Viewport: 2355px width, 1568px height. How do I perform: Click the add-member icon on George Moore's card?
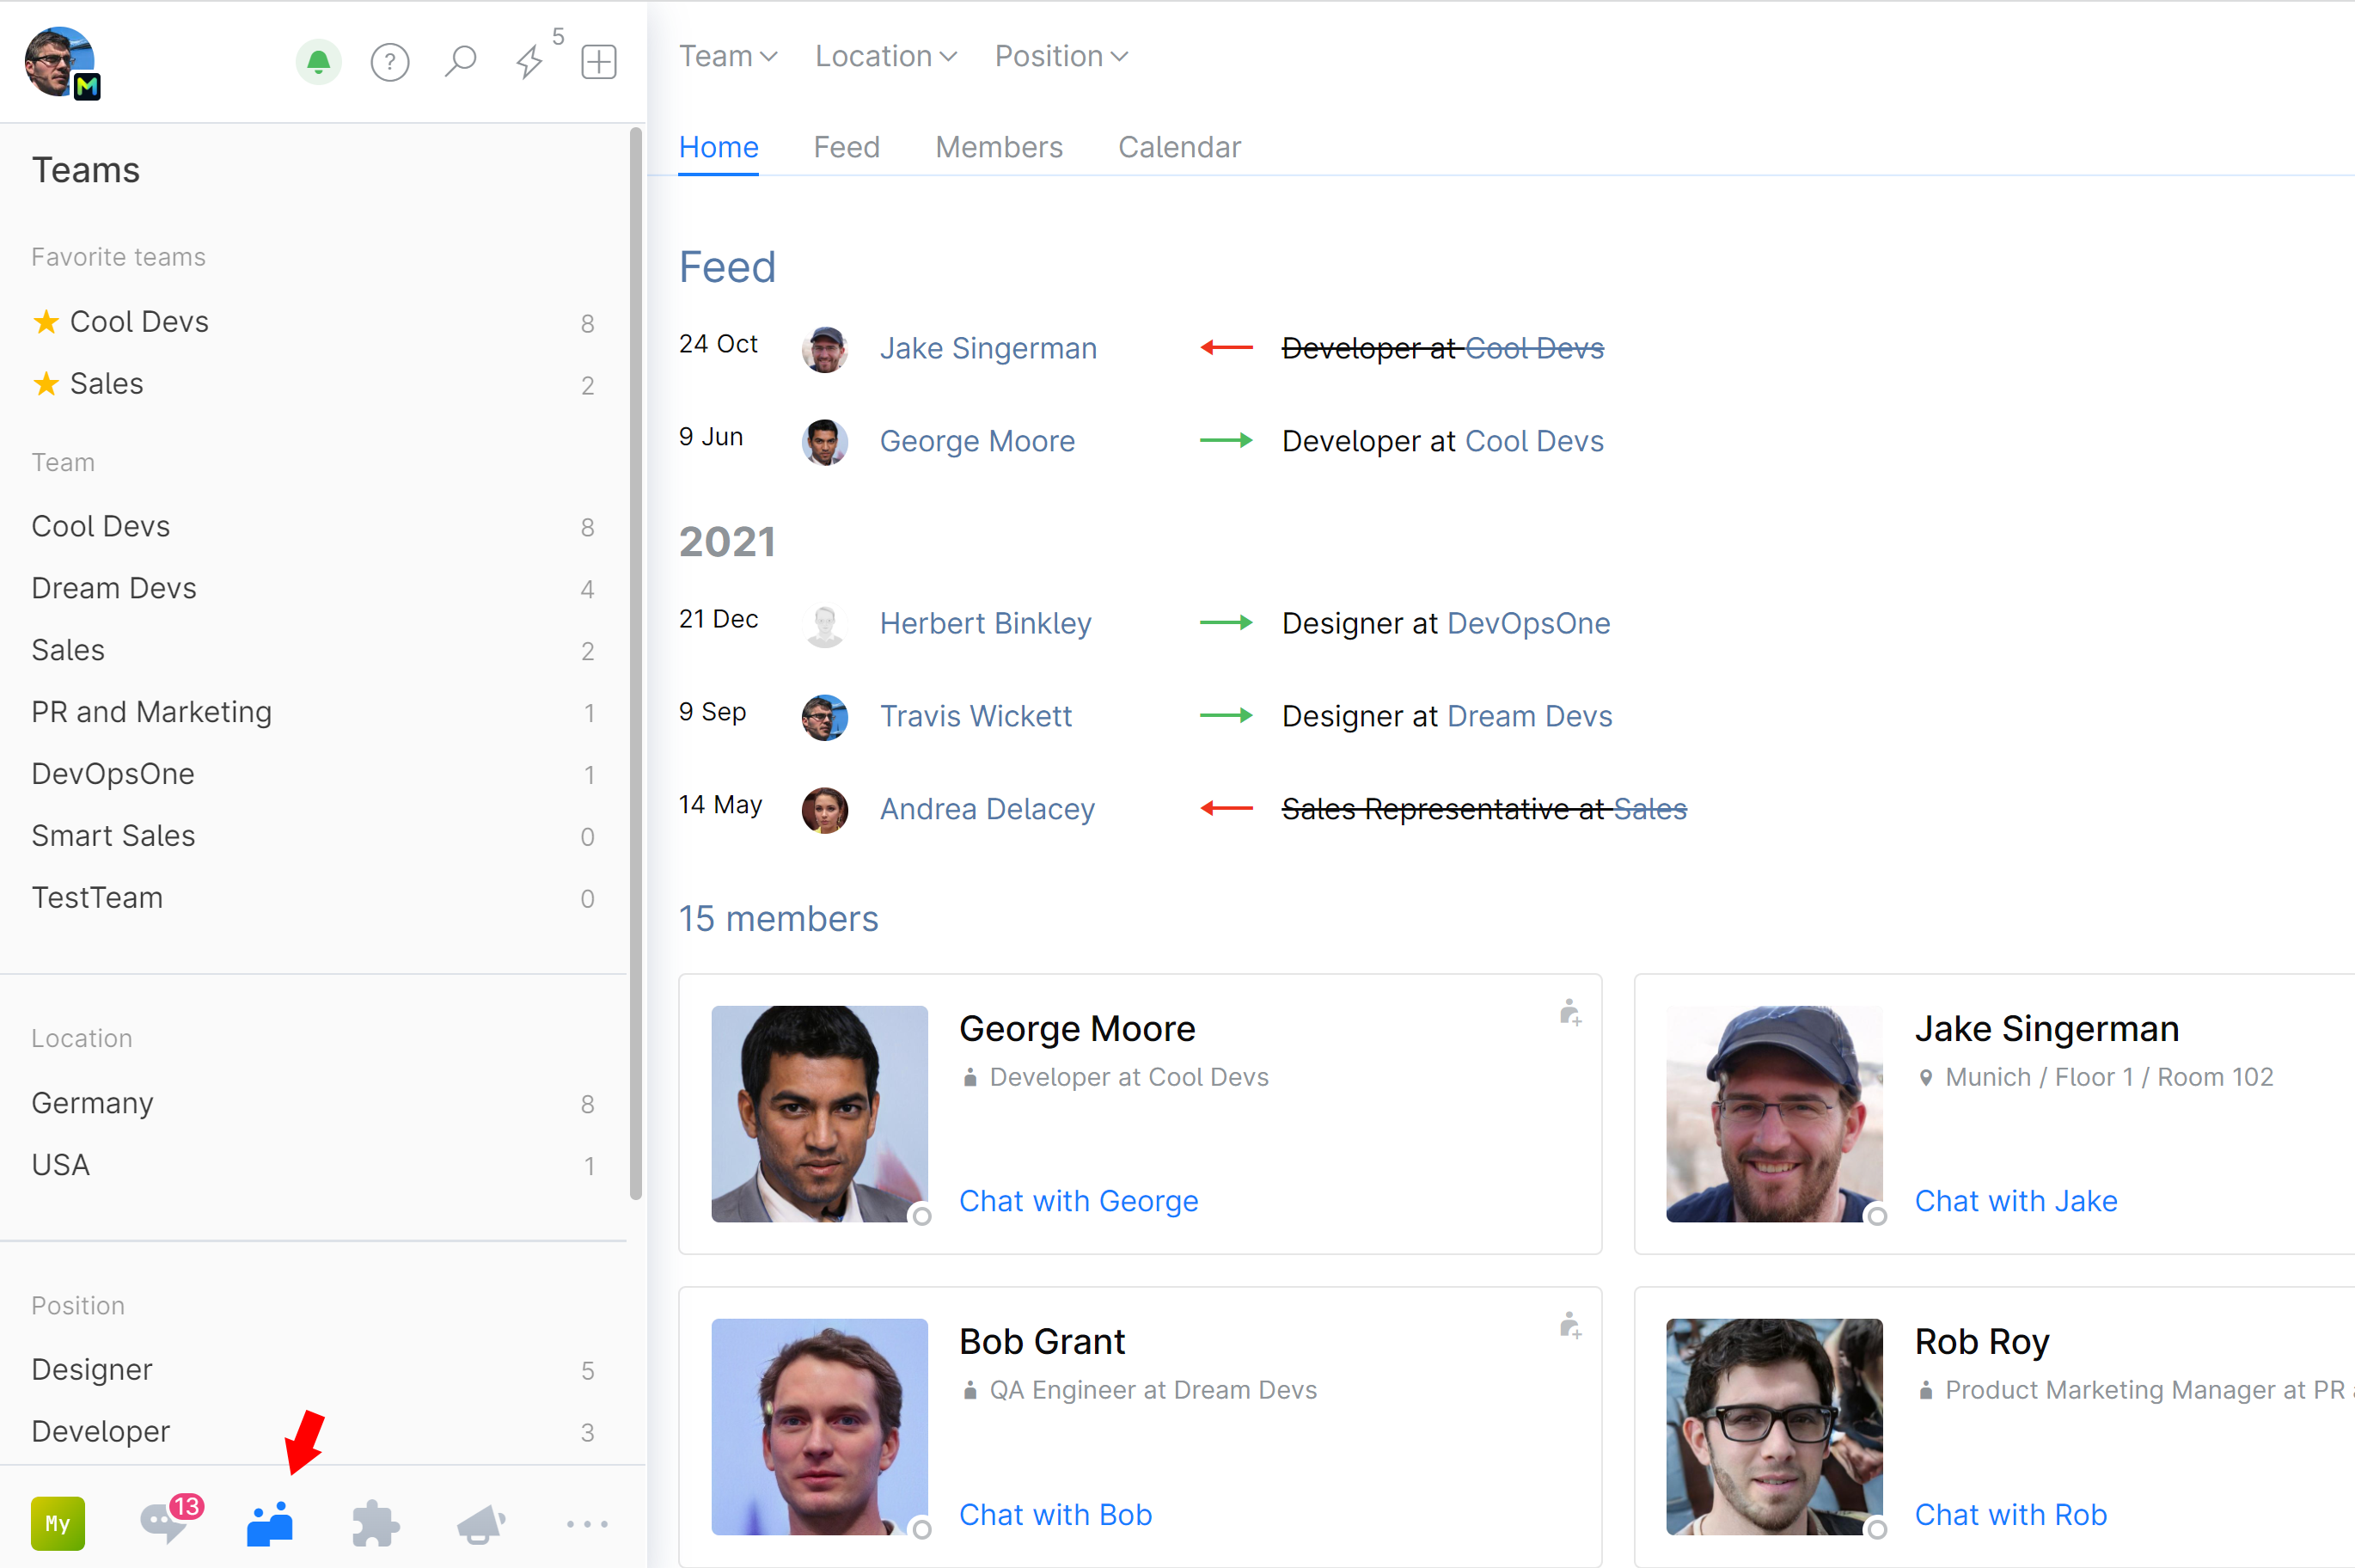pos(1569,1013)
